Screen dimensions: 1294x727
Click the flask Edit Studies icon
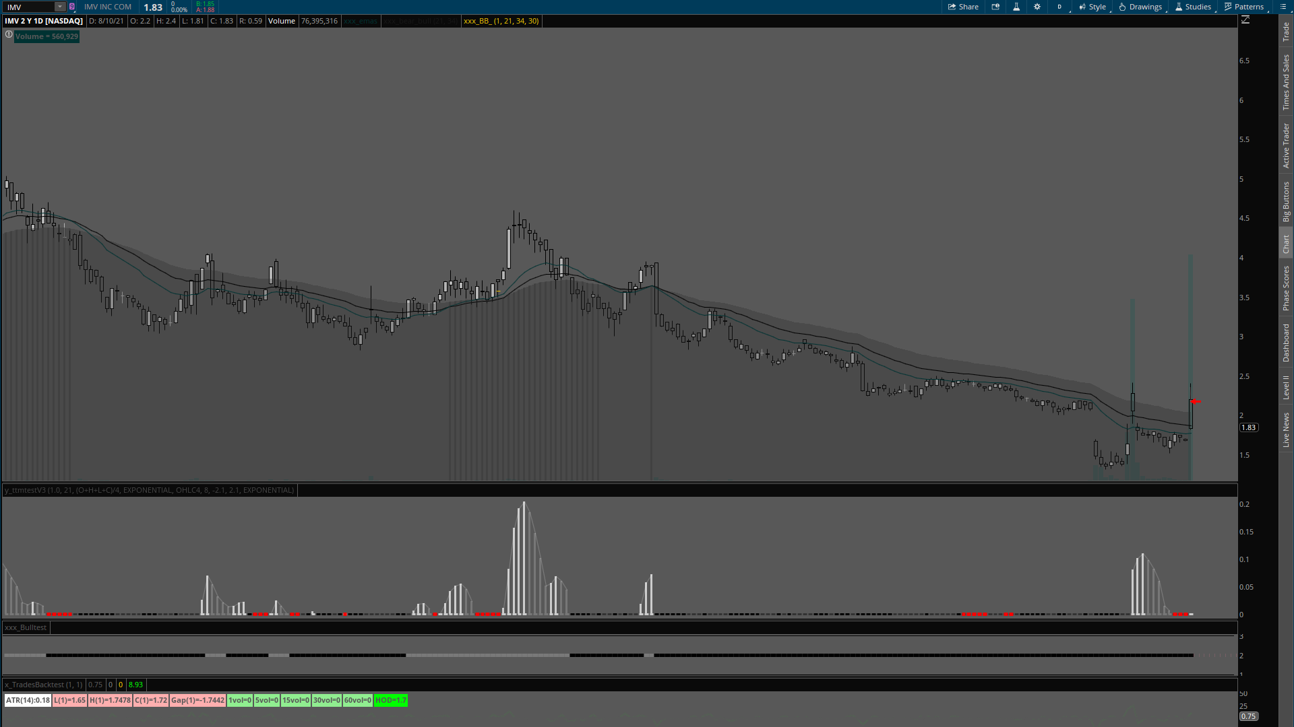[x=1016, y=7]
